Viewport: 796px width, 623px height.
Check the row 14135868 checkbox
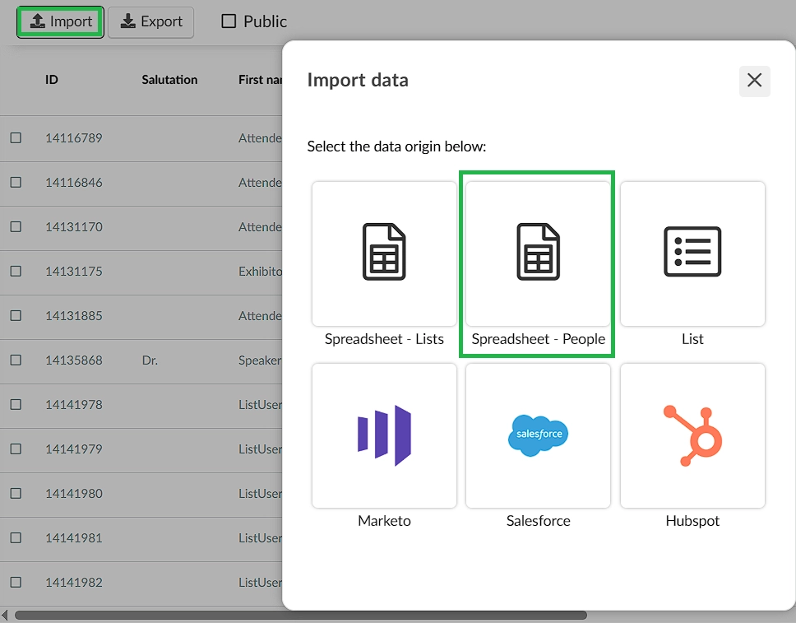pyautogui.click(x=16, y=360)
